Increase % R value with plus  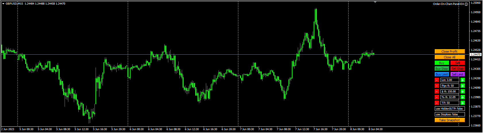point(463,97)
